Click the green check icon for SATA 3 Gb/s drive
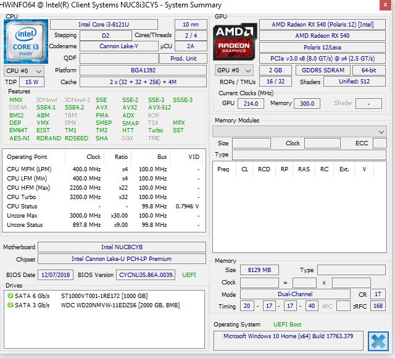 [x=10, y=305]
